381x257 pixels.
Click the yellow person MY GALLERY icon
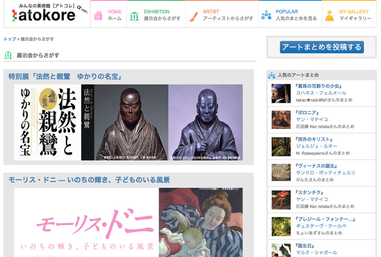click(x=329, y=16)
